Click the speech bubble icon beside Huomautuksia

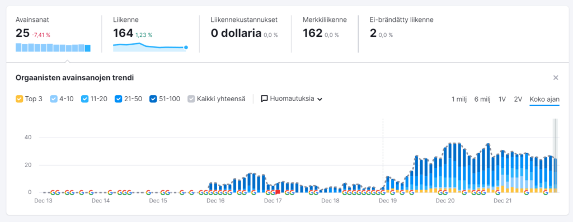pyautogui.click(x=264, y=98)
